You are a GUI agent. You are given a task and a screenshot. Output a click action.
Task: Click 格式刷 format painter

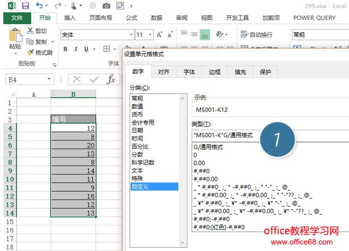(40, 53)
